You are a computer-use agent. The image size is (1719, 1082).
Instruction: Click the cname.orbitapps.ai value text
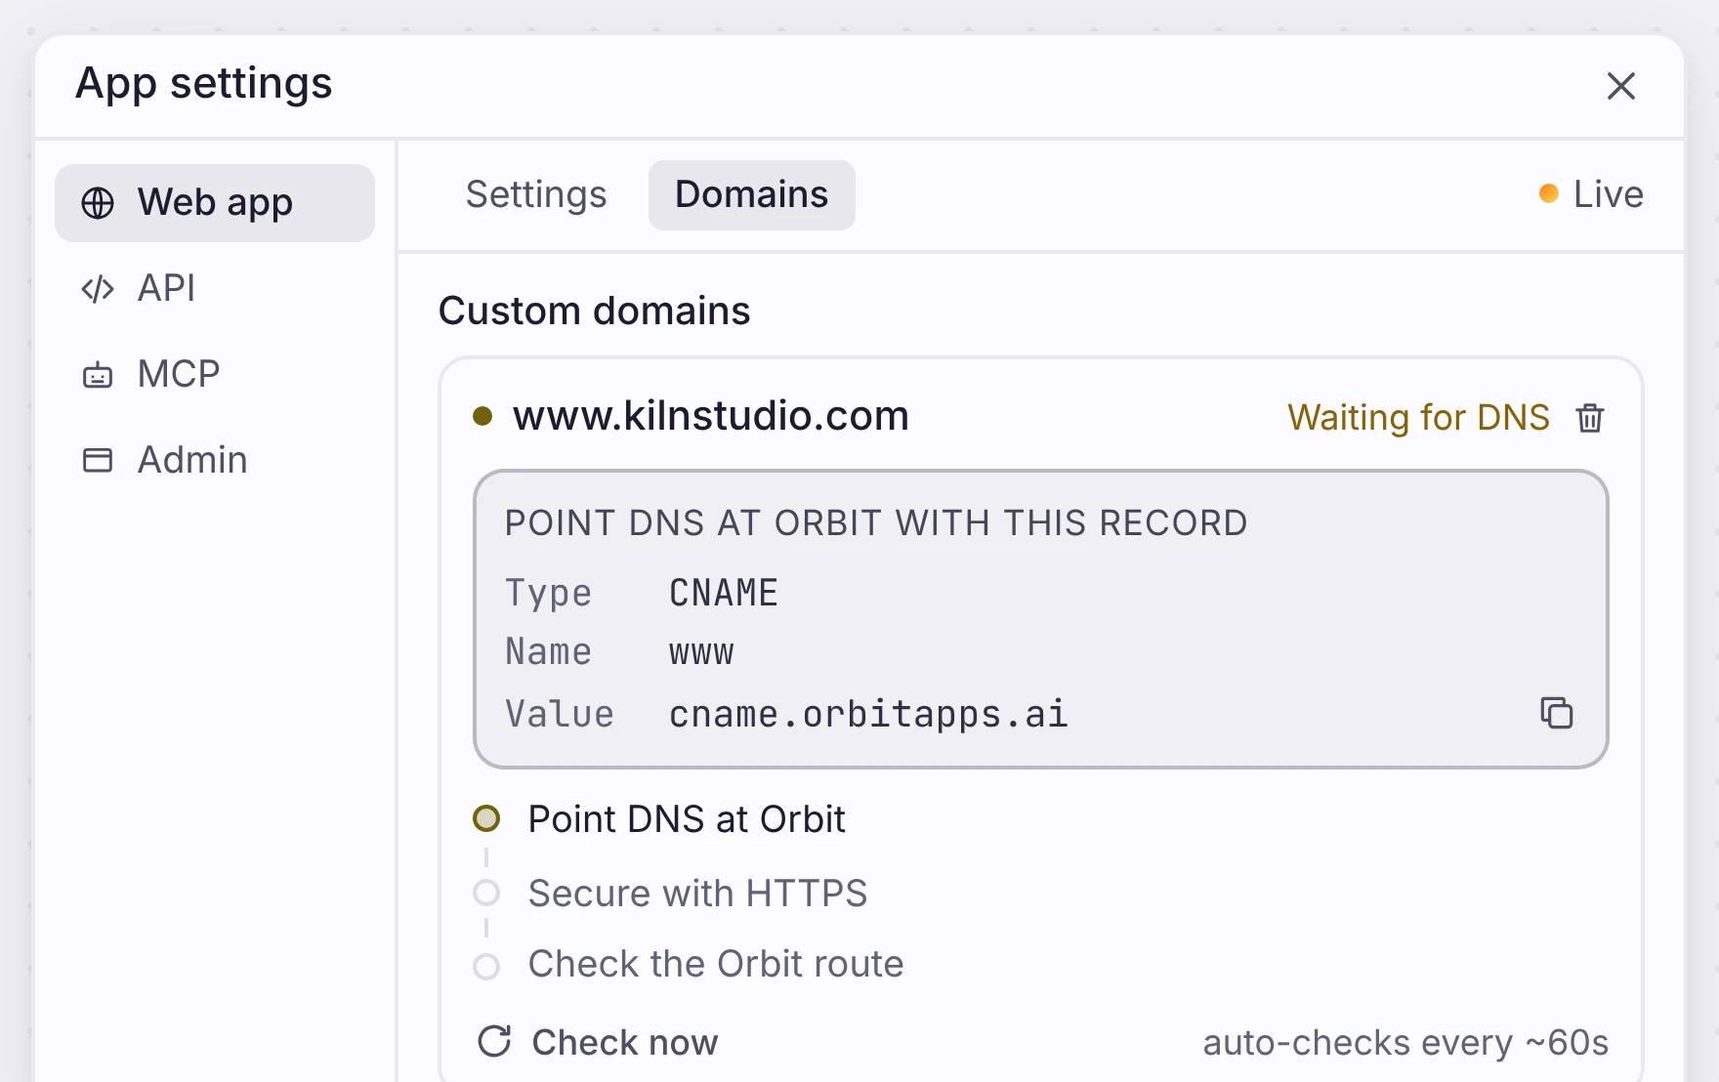point(868,714)
